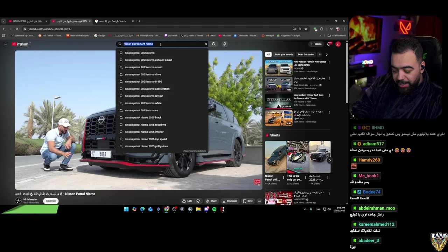Close the avatr 12 gt Google Search tab
The width and height of the screenshot is (448, 252).
(x=133, y=21)
